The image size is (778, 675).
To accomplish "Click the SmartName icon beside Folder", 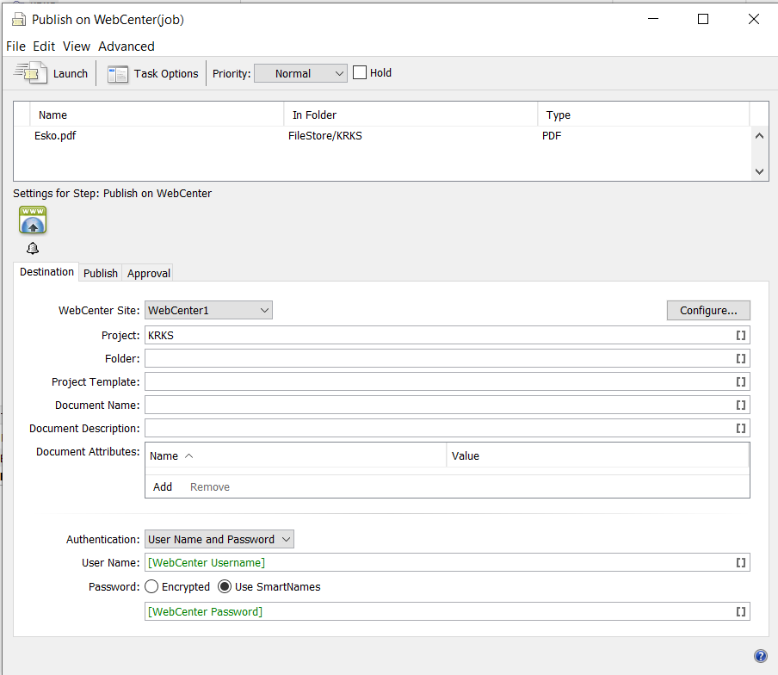I will (x=740, y=358).
